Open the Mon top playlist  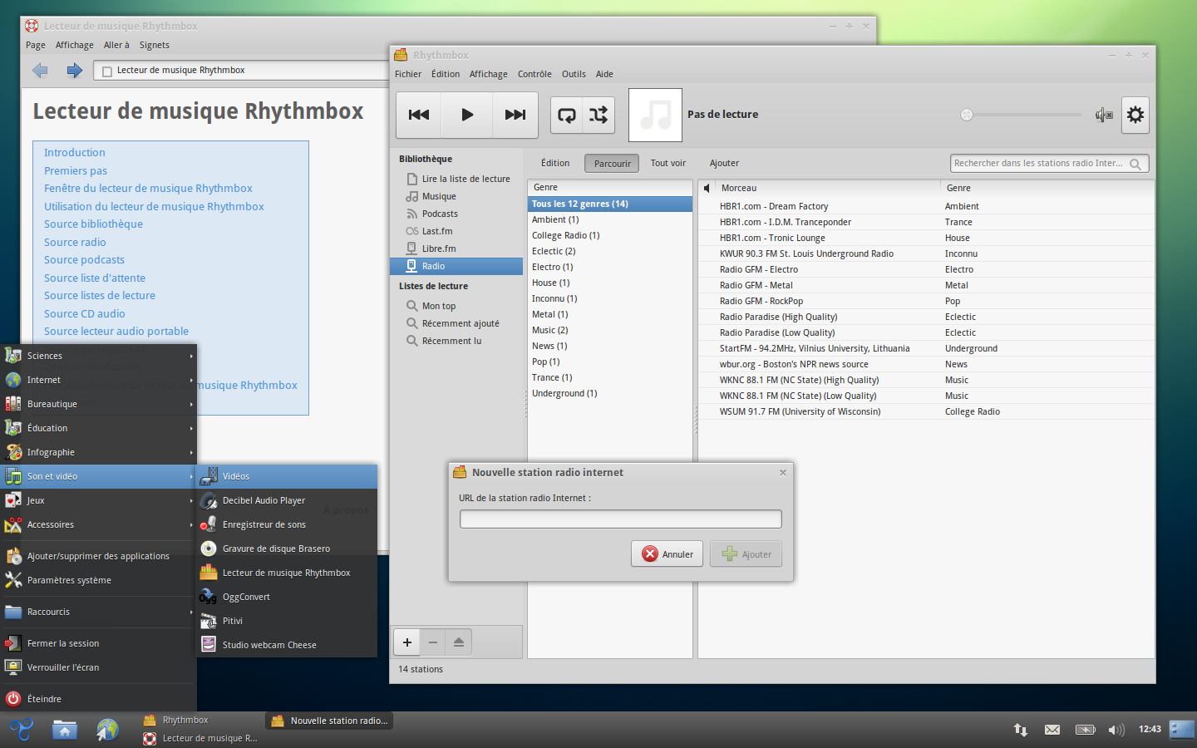457,306
